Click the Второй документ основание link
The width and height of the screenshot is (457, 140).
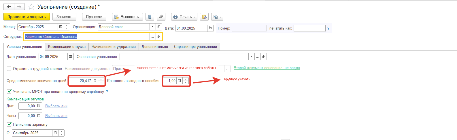(x=267, y=68)
